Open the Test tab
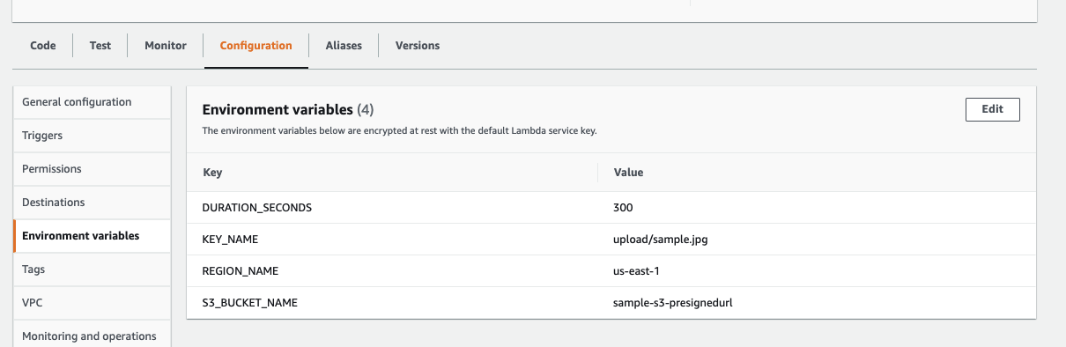The image size is (1066, 347). coord(100,46)
